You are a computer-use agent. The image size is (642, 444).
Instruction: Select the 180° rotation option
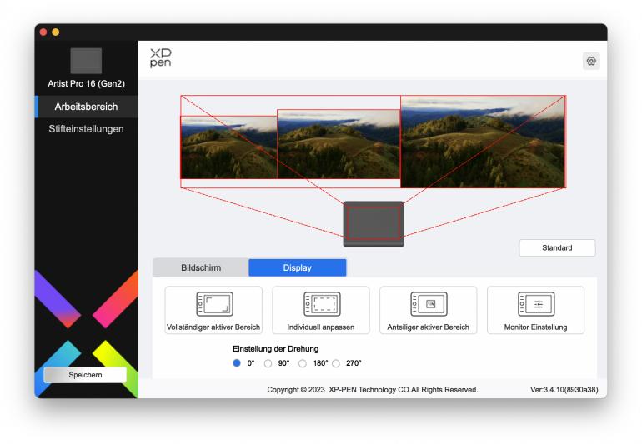coord(302,363)
